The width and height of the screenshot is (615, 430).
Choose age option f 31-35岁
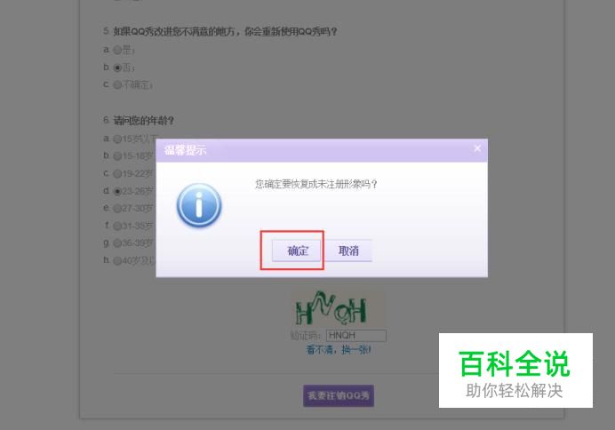tap(117, 226)
